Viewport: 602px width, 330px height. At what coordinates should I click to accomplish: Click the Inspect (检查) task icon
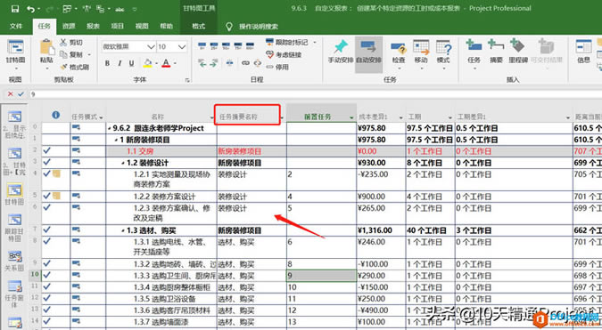tap(399, 48)
